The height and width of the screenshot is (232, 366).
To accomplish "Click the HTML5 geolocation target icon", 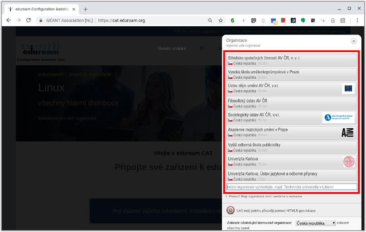I will pos(231,210).
